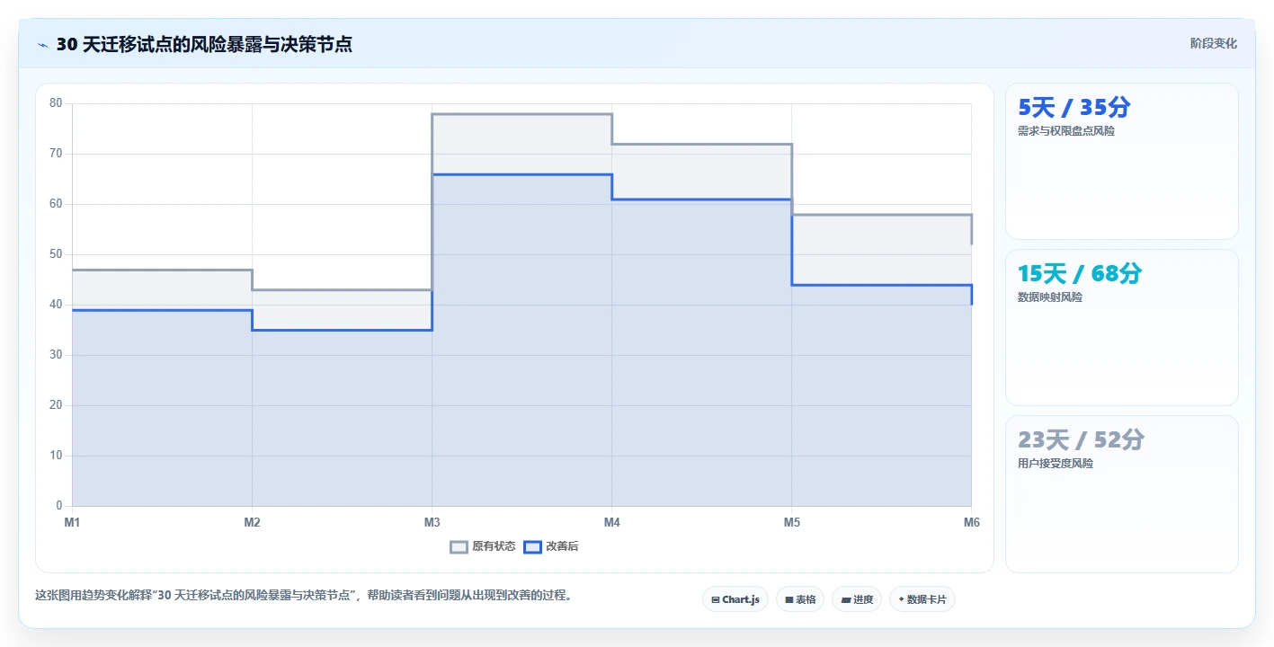
Task: Click the 60 y-axis tick label
Action: click(x=56, y=204)
